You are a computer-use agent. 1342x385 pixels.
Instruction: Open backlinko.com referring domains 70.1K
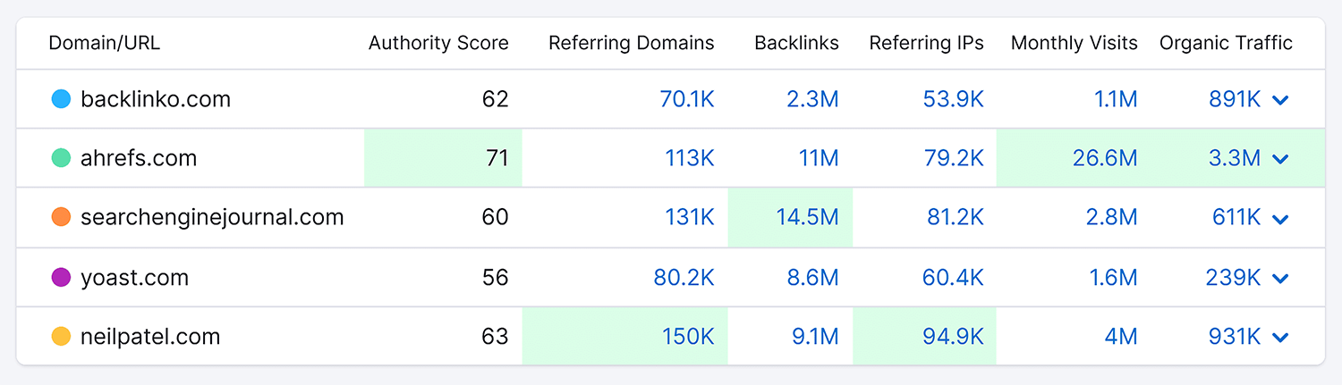click(687, 99)
